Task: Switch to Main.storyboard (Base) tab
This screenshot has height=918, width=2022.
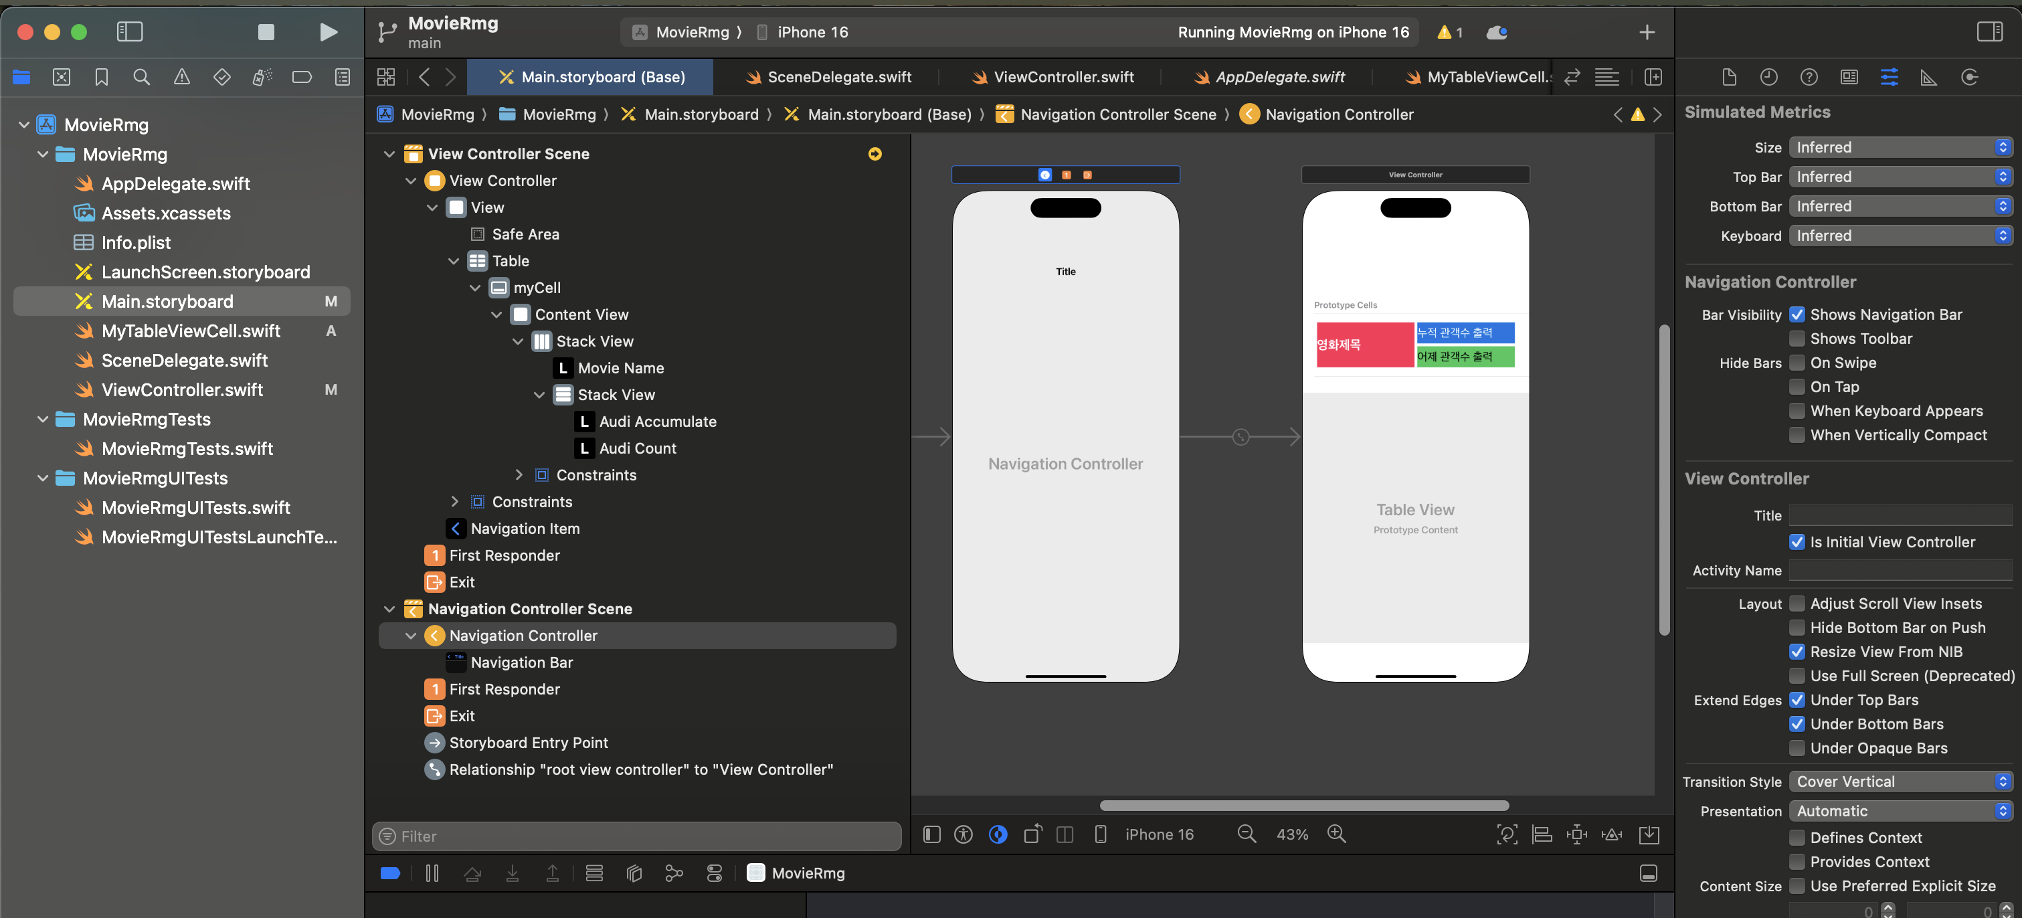Action: pos(591,77)
